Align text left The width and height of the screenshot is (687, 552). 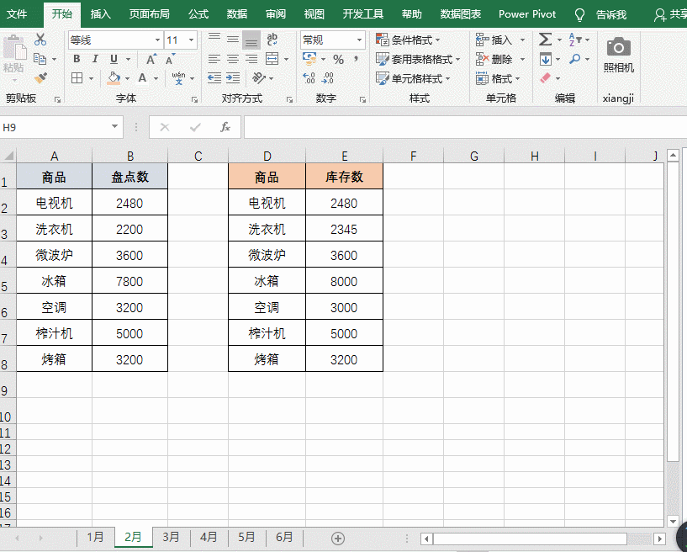click(214, 59)
